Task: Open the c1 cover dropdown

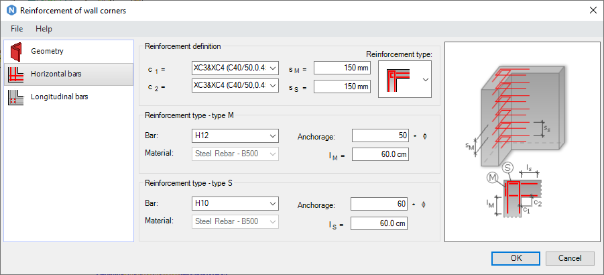Action: (271, 68)
